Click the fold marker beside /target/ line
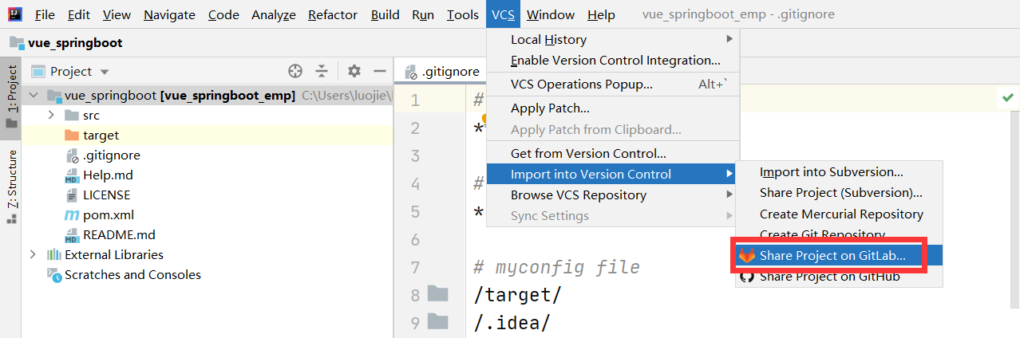Viewport: 1020px width, 338px height. 437,295
